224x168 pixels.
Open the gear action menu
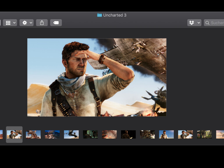(x=24, y=23)
